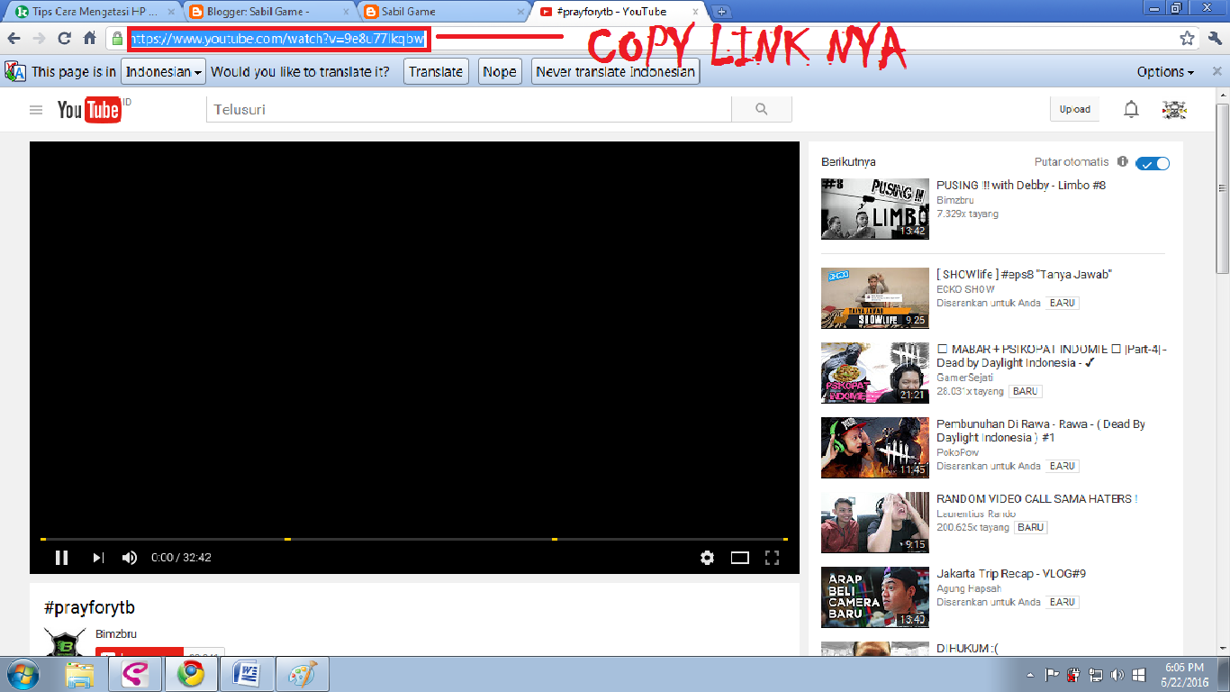The image size is (1230, 692).
Task: Click Never translate Indonesian button
Action: (616, 72)
